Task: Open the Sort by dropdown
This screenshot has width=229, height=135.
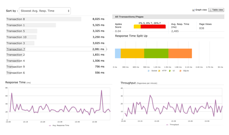Action: point(45,11)
